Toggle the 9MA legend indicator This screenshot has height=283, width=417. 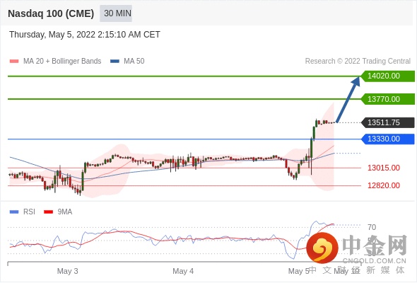click(x=58, y=212)
